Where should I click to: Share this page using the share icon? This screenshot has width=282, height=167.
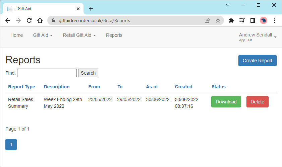[x=207, y=20]
